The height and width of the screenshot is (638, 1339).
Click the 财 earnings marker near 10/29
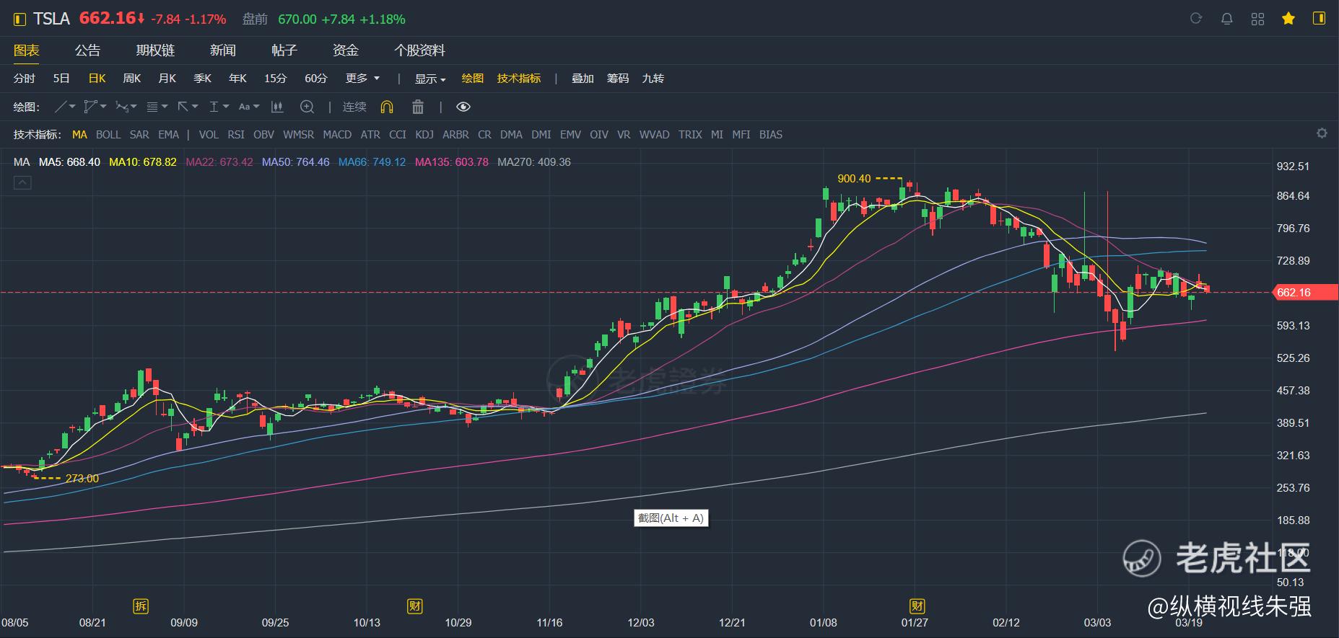415,606
